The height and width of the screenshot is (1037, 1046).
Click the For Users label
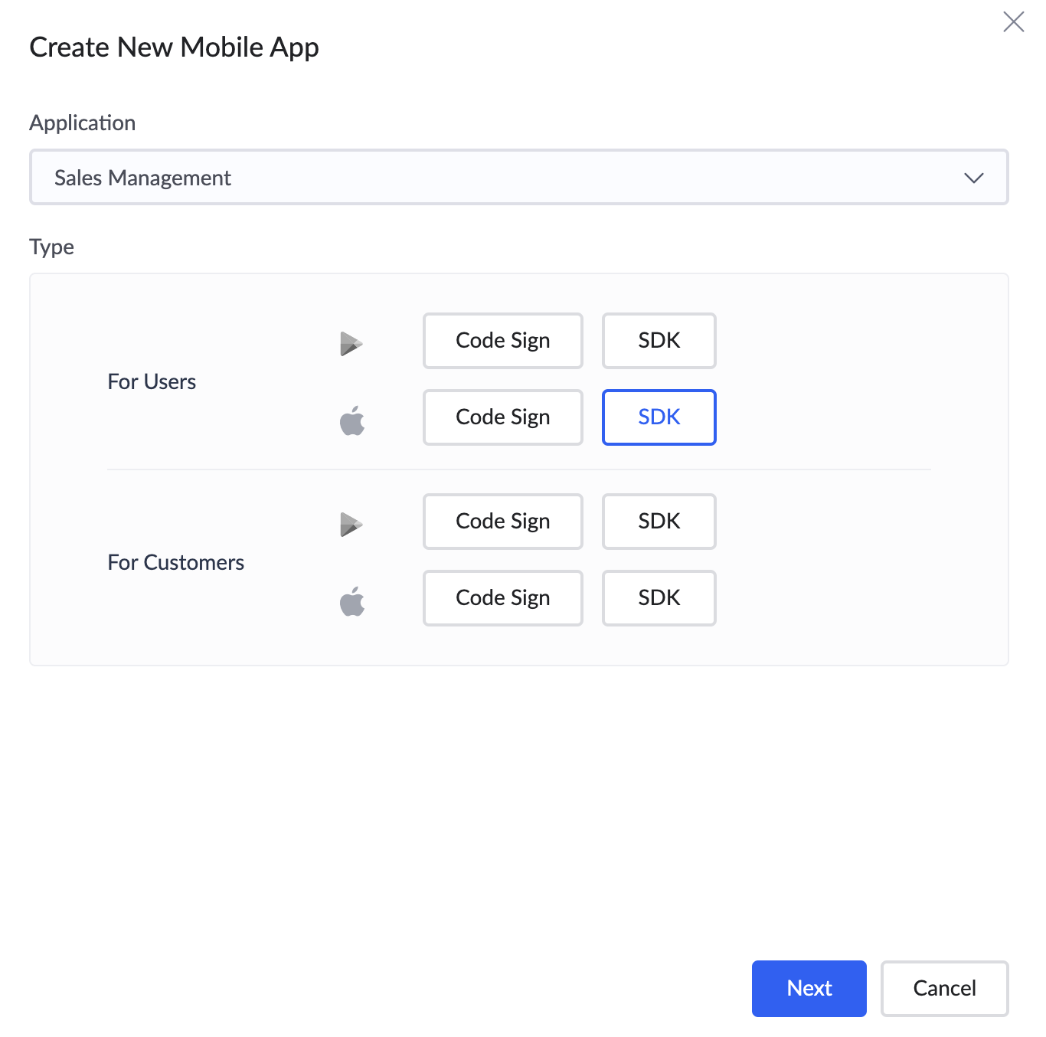click(152, 381)
